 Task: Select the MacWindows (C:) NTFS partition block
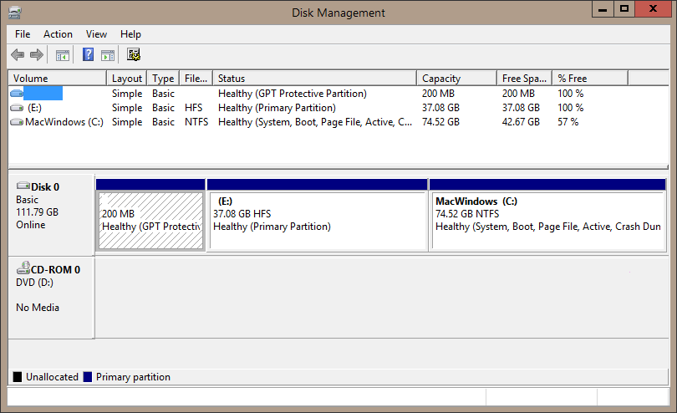[x=547, y=220]
